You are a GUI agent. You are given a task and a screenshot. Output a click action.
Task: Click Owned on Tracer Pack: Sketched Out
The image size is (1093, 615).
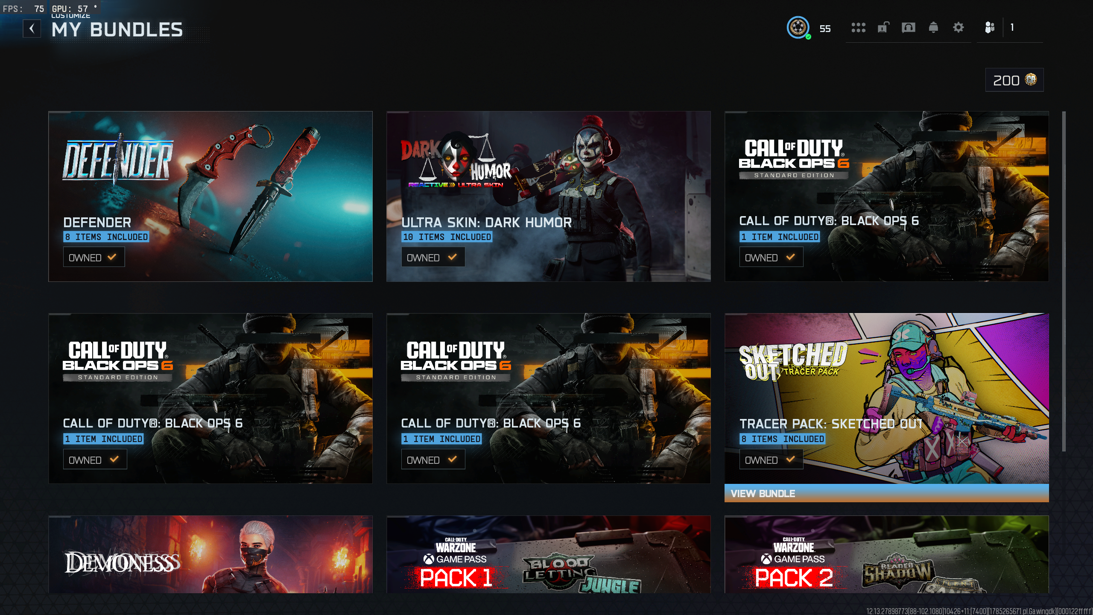[771, 460]
